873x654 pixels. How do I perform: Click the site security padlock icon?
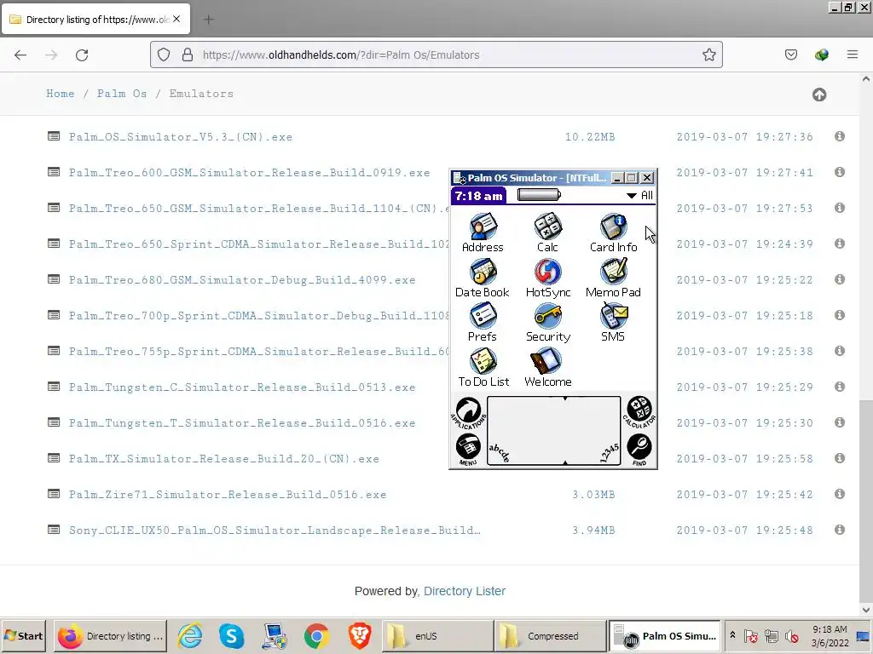point(188,54)
